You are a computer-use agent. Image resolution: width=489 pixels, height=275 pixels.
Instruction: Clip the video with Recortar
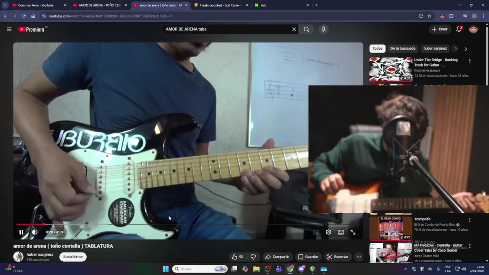[337, 257]
